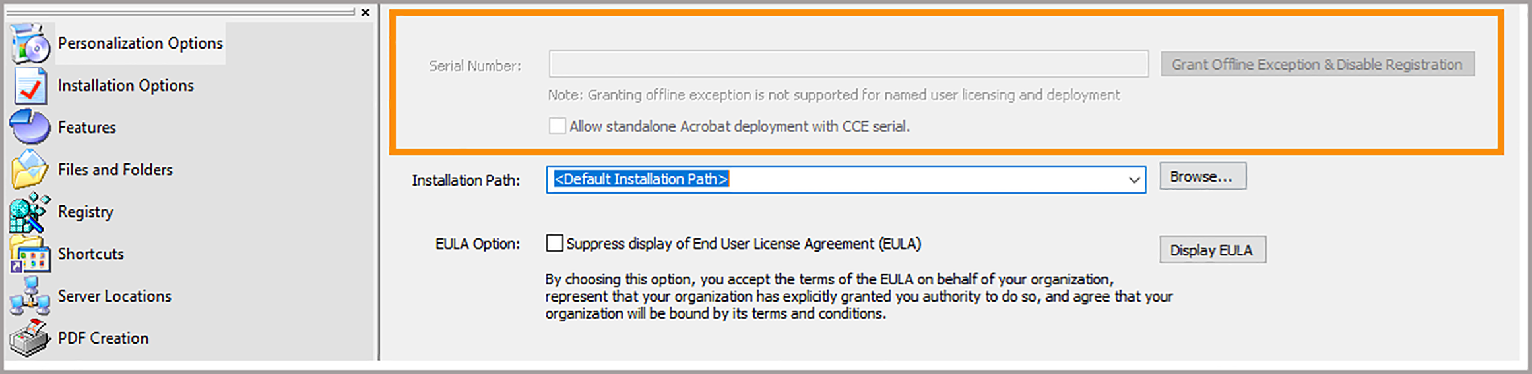The height and width of the screenshot is (374, 1532).
Task: Click the PDF Creation printer icon
Action: pyautogui.click(x=30, y=338)
